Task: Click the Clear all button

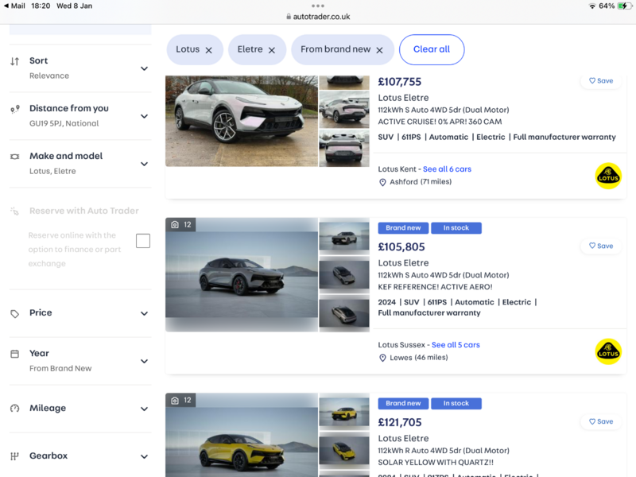Action: click(432, 49)
